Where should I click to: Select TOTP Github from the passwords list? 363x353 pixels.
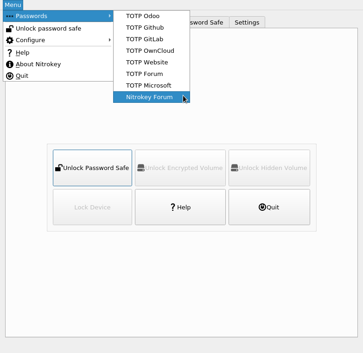(x=145, y=28)
